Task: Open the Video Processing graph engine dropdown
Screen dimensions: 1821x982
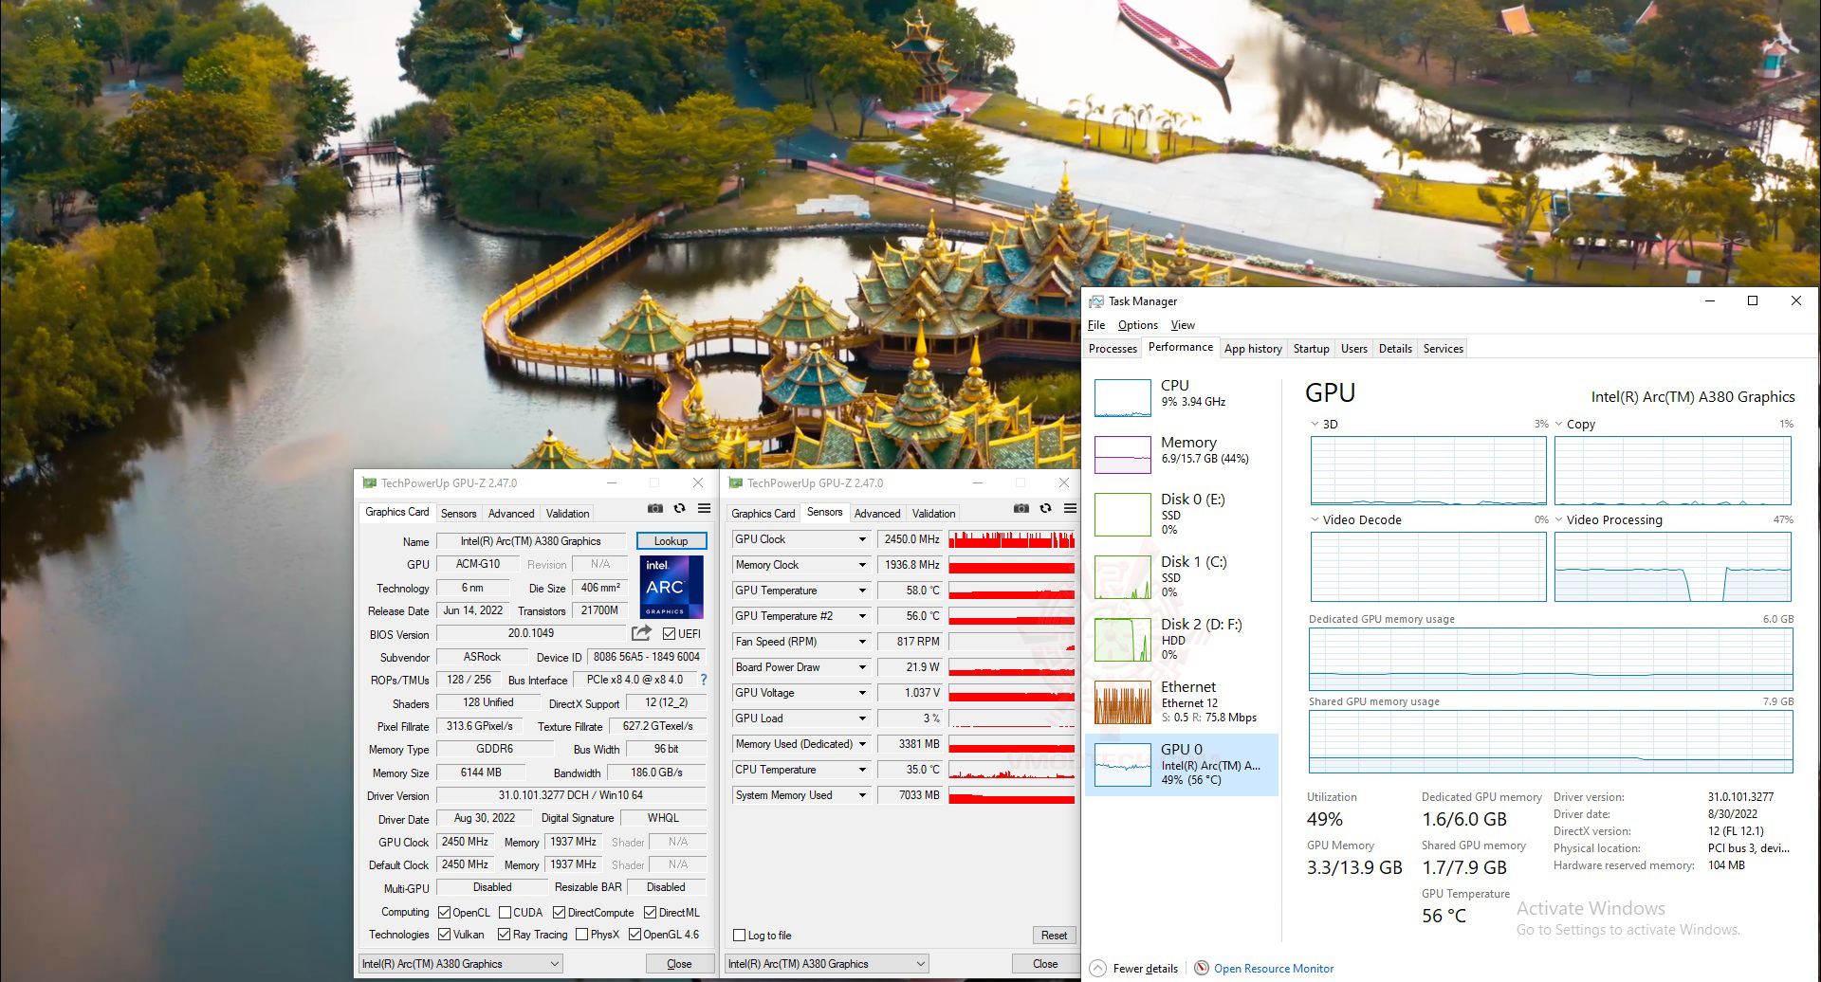Action: [x=1558, y=519]
